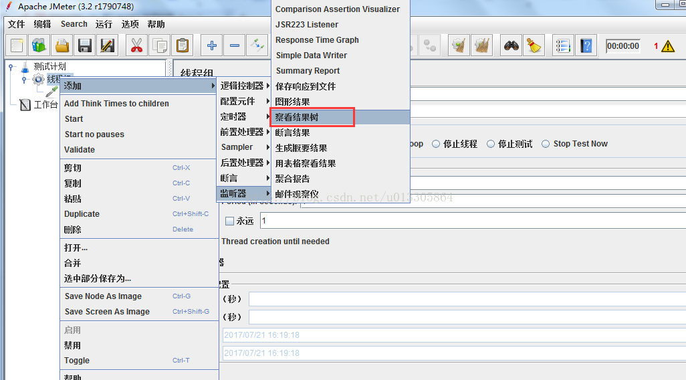Image resolution: width=686 pixels, height=380 pixels.
Task: Select the 工作台 workbench node
Action: click(39, 104)
